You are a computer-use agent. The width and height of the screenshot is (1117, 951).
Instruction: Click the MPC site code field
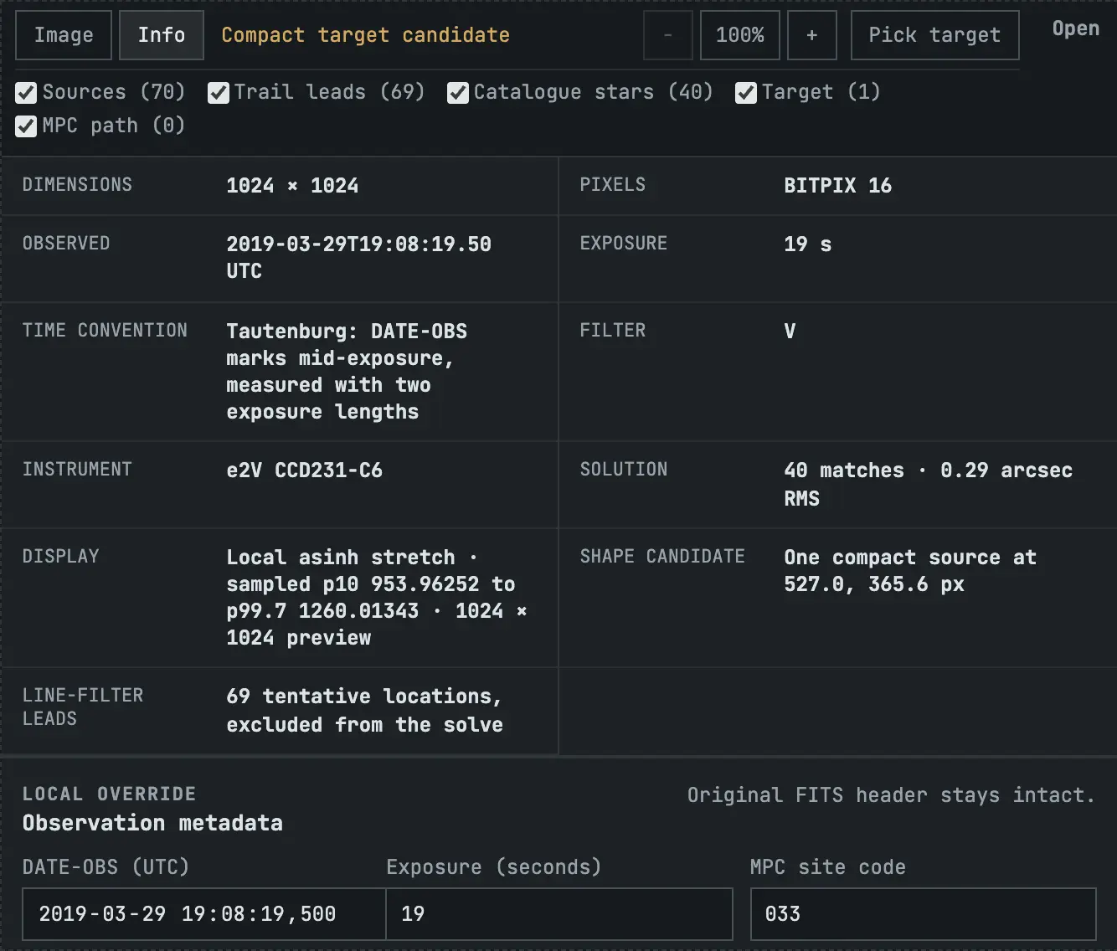tap(924, 914)
